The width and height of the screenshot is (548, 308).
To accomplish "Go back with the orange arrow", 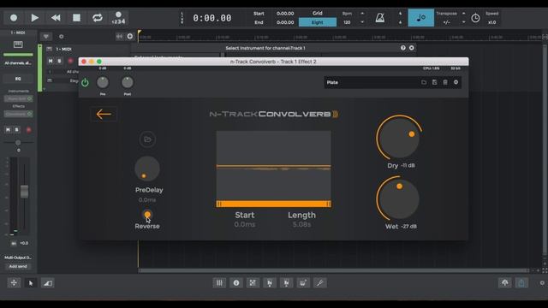I will 104,114.
